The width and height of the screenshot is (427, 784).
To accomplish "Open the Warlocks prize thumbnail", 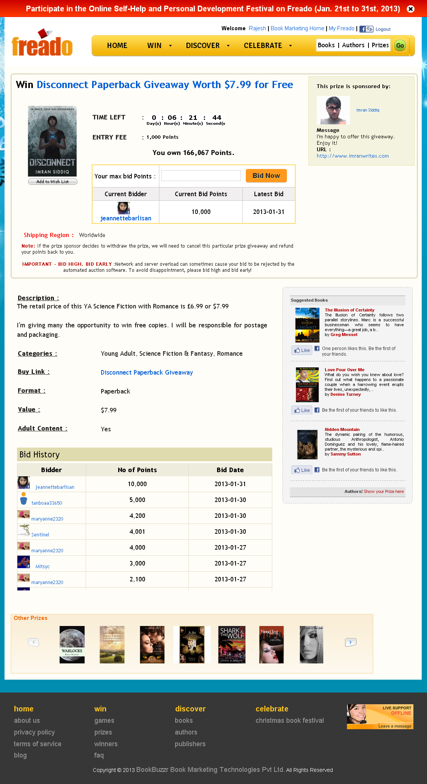I will click(72, 645).
